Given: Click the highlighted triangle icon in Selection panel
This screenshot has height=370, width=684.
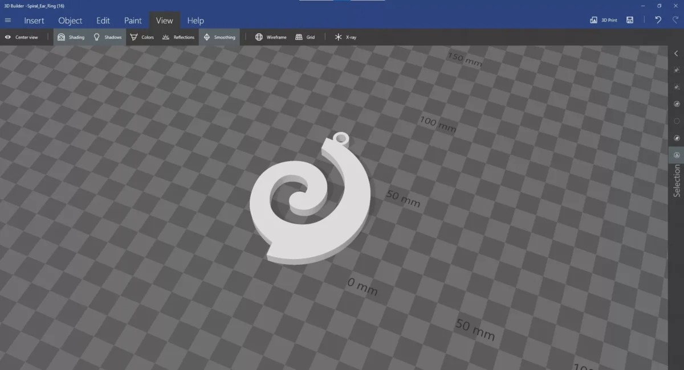Looking at the screenshot, I should (x=677, y=155).
